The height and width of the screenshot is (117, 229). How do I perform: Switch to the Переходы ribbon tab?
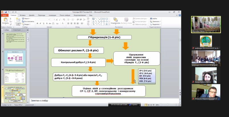(x=41, y=15)
